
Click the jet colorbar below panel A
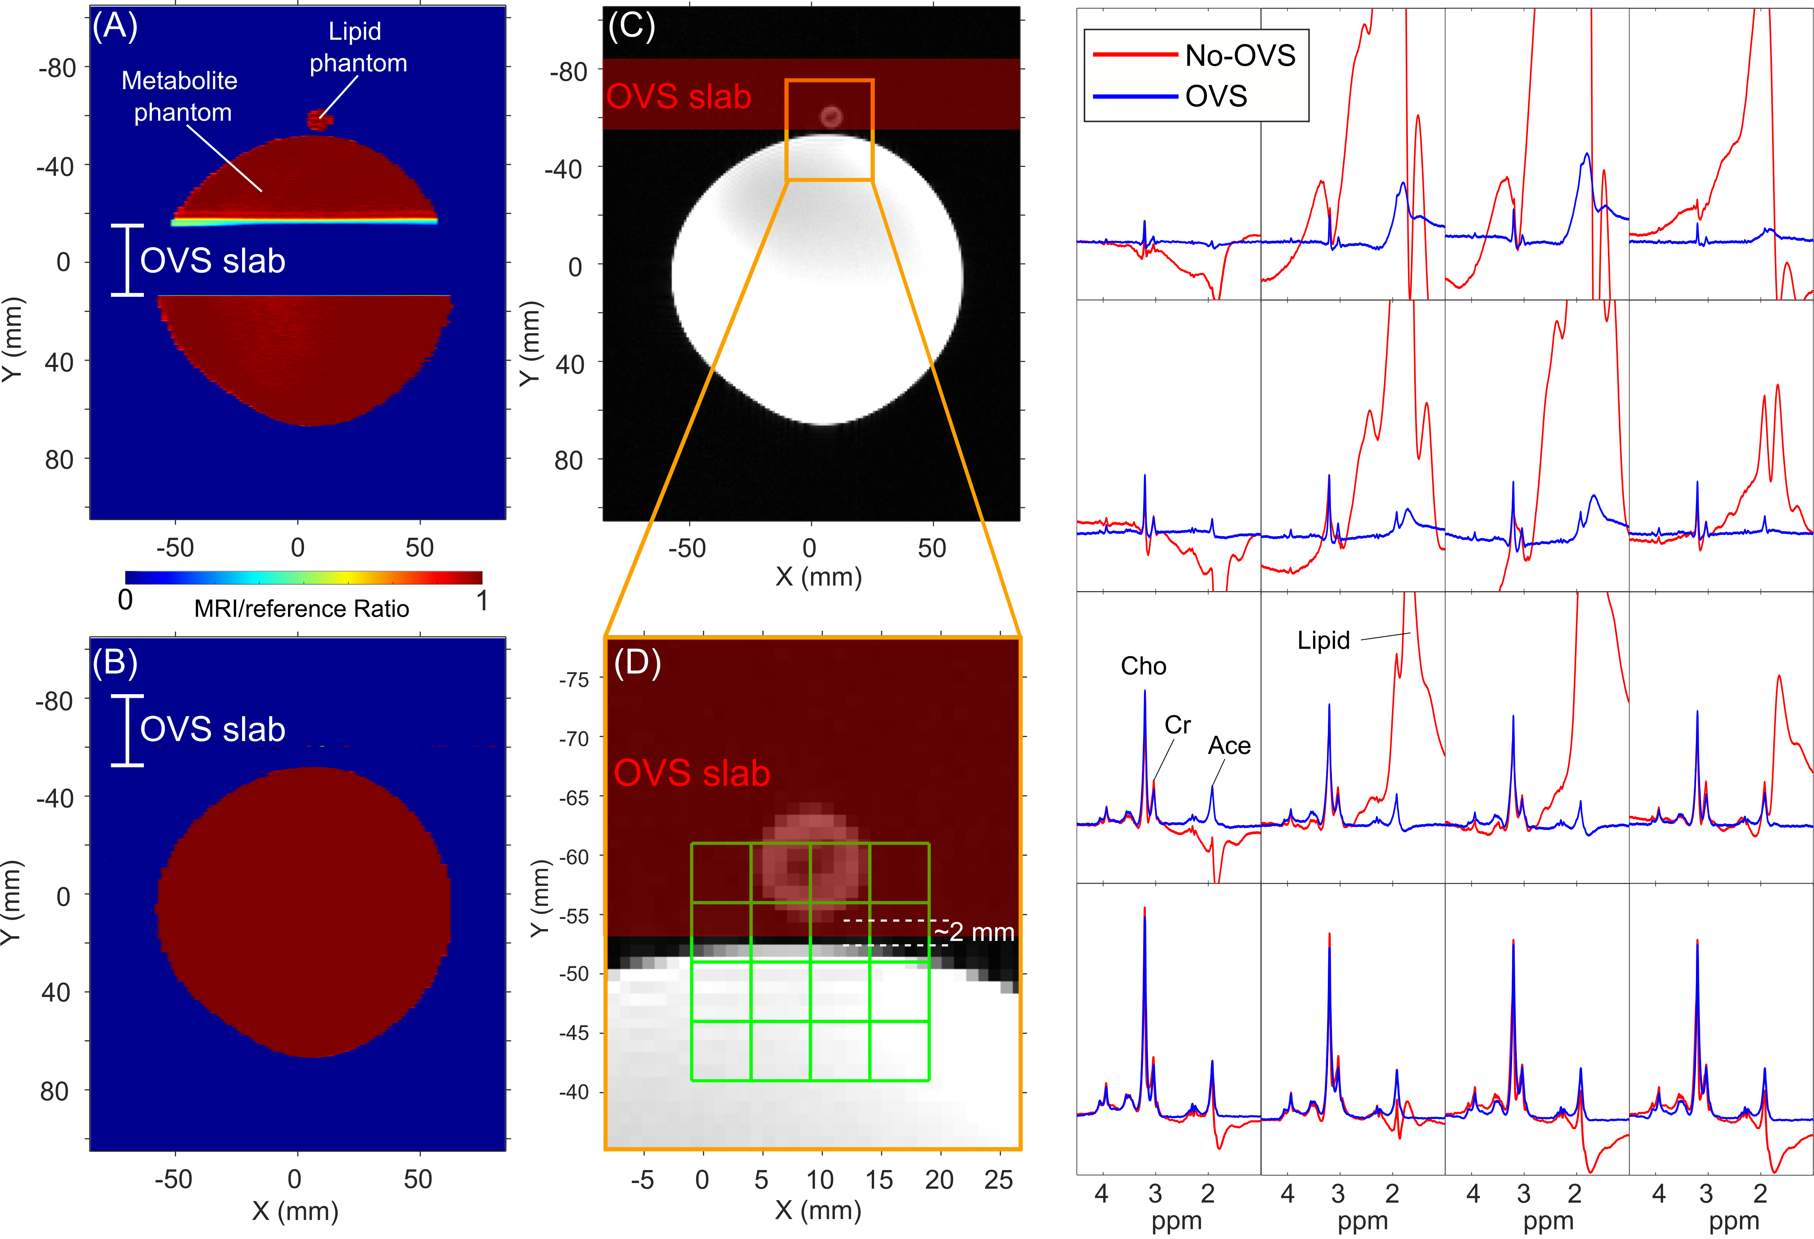pyautogui.click(x=303, y=578)
